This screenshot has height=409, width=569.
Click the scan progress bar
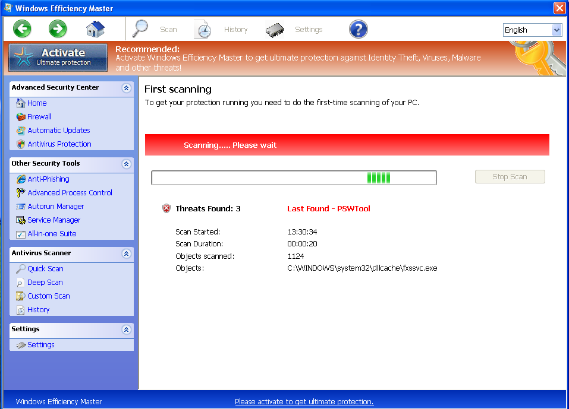click(x=294, y=177)
